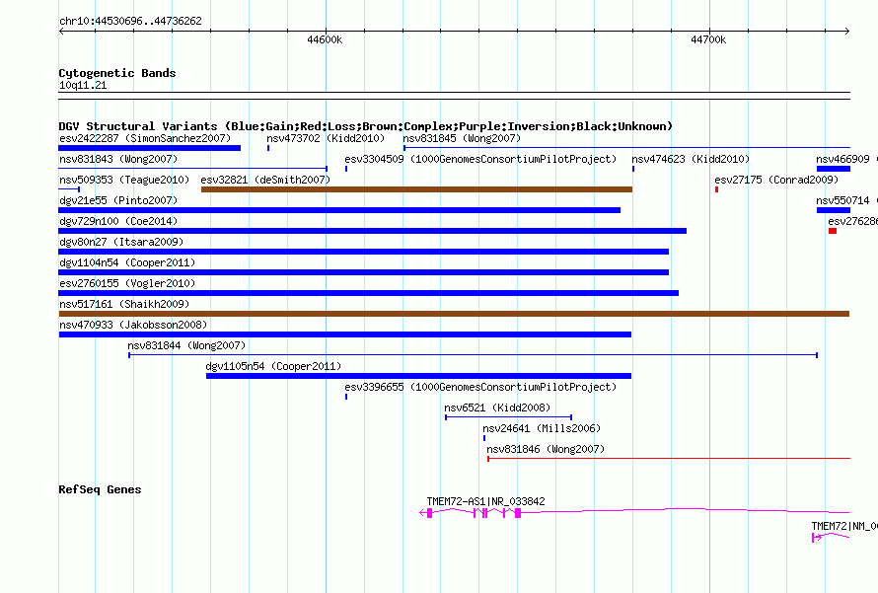878x593 pixels.
Task: Open nsv466909 variant label
Action: 842,159
